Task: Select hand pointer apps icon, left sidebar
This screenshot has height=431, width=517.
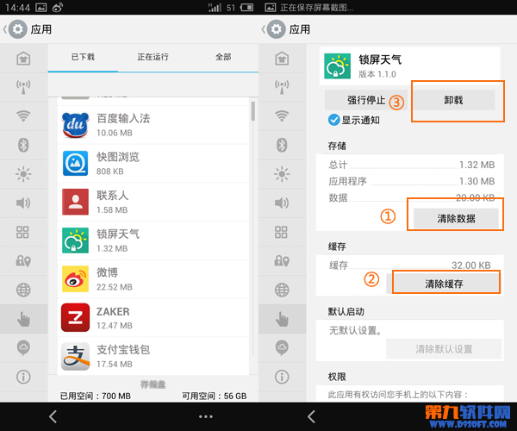Action: tap(23, 319)
